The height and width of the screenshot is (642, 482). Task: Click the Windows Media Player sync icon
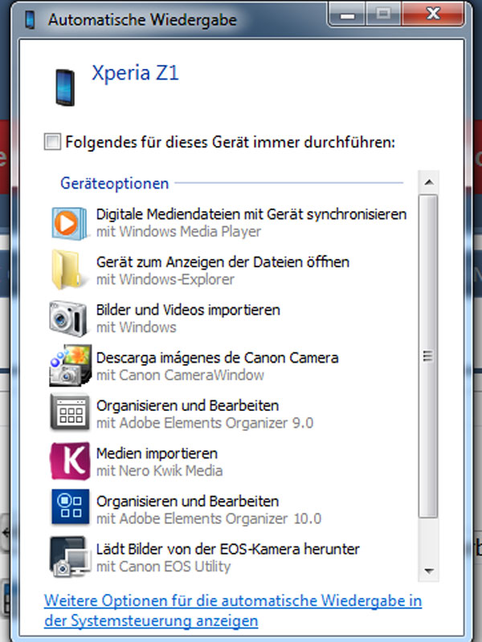[x=67, y=222]
